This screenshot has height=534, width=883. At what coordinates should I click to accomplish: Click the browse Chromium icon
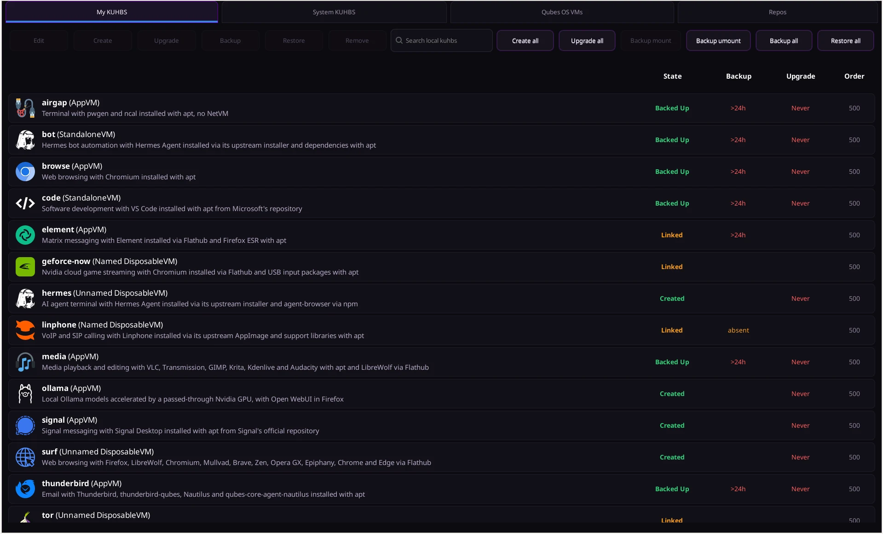(25, 172)
